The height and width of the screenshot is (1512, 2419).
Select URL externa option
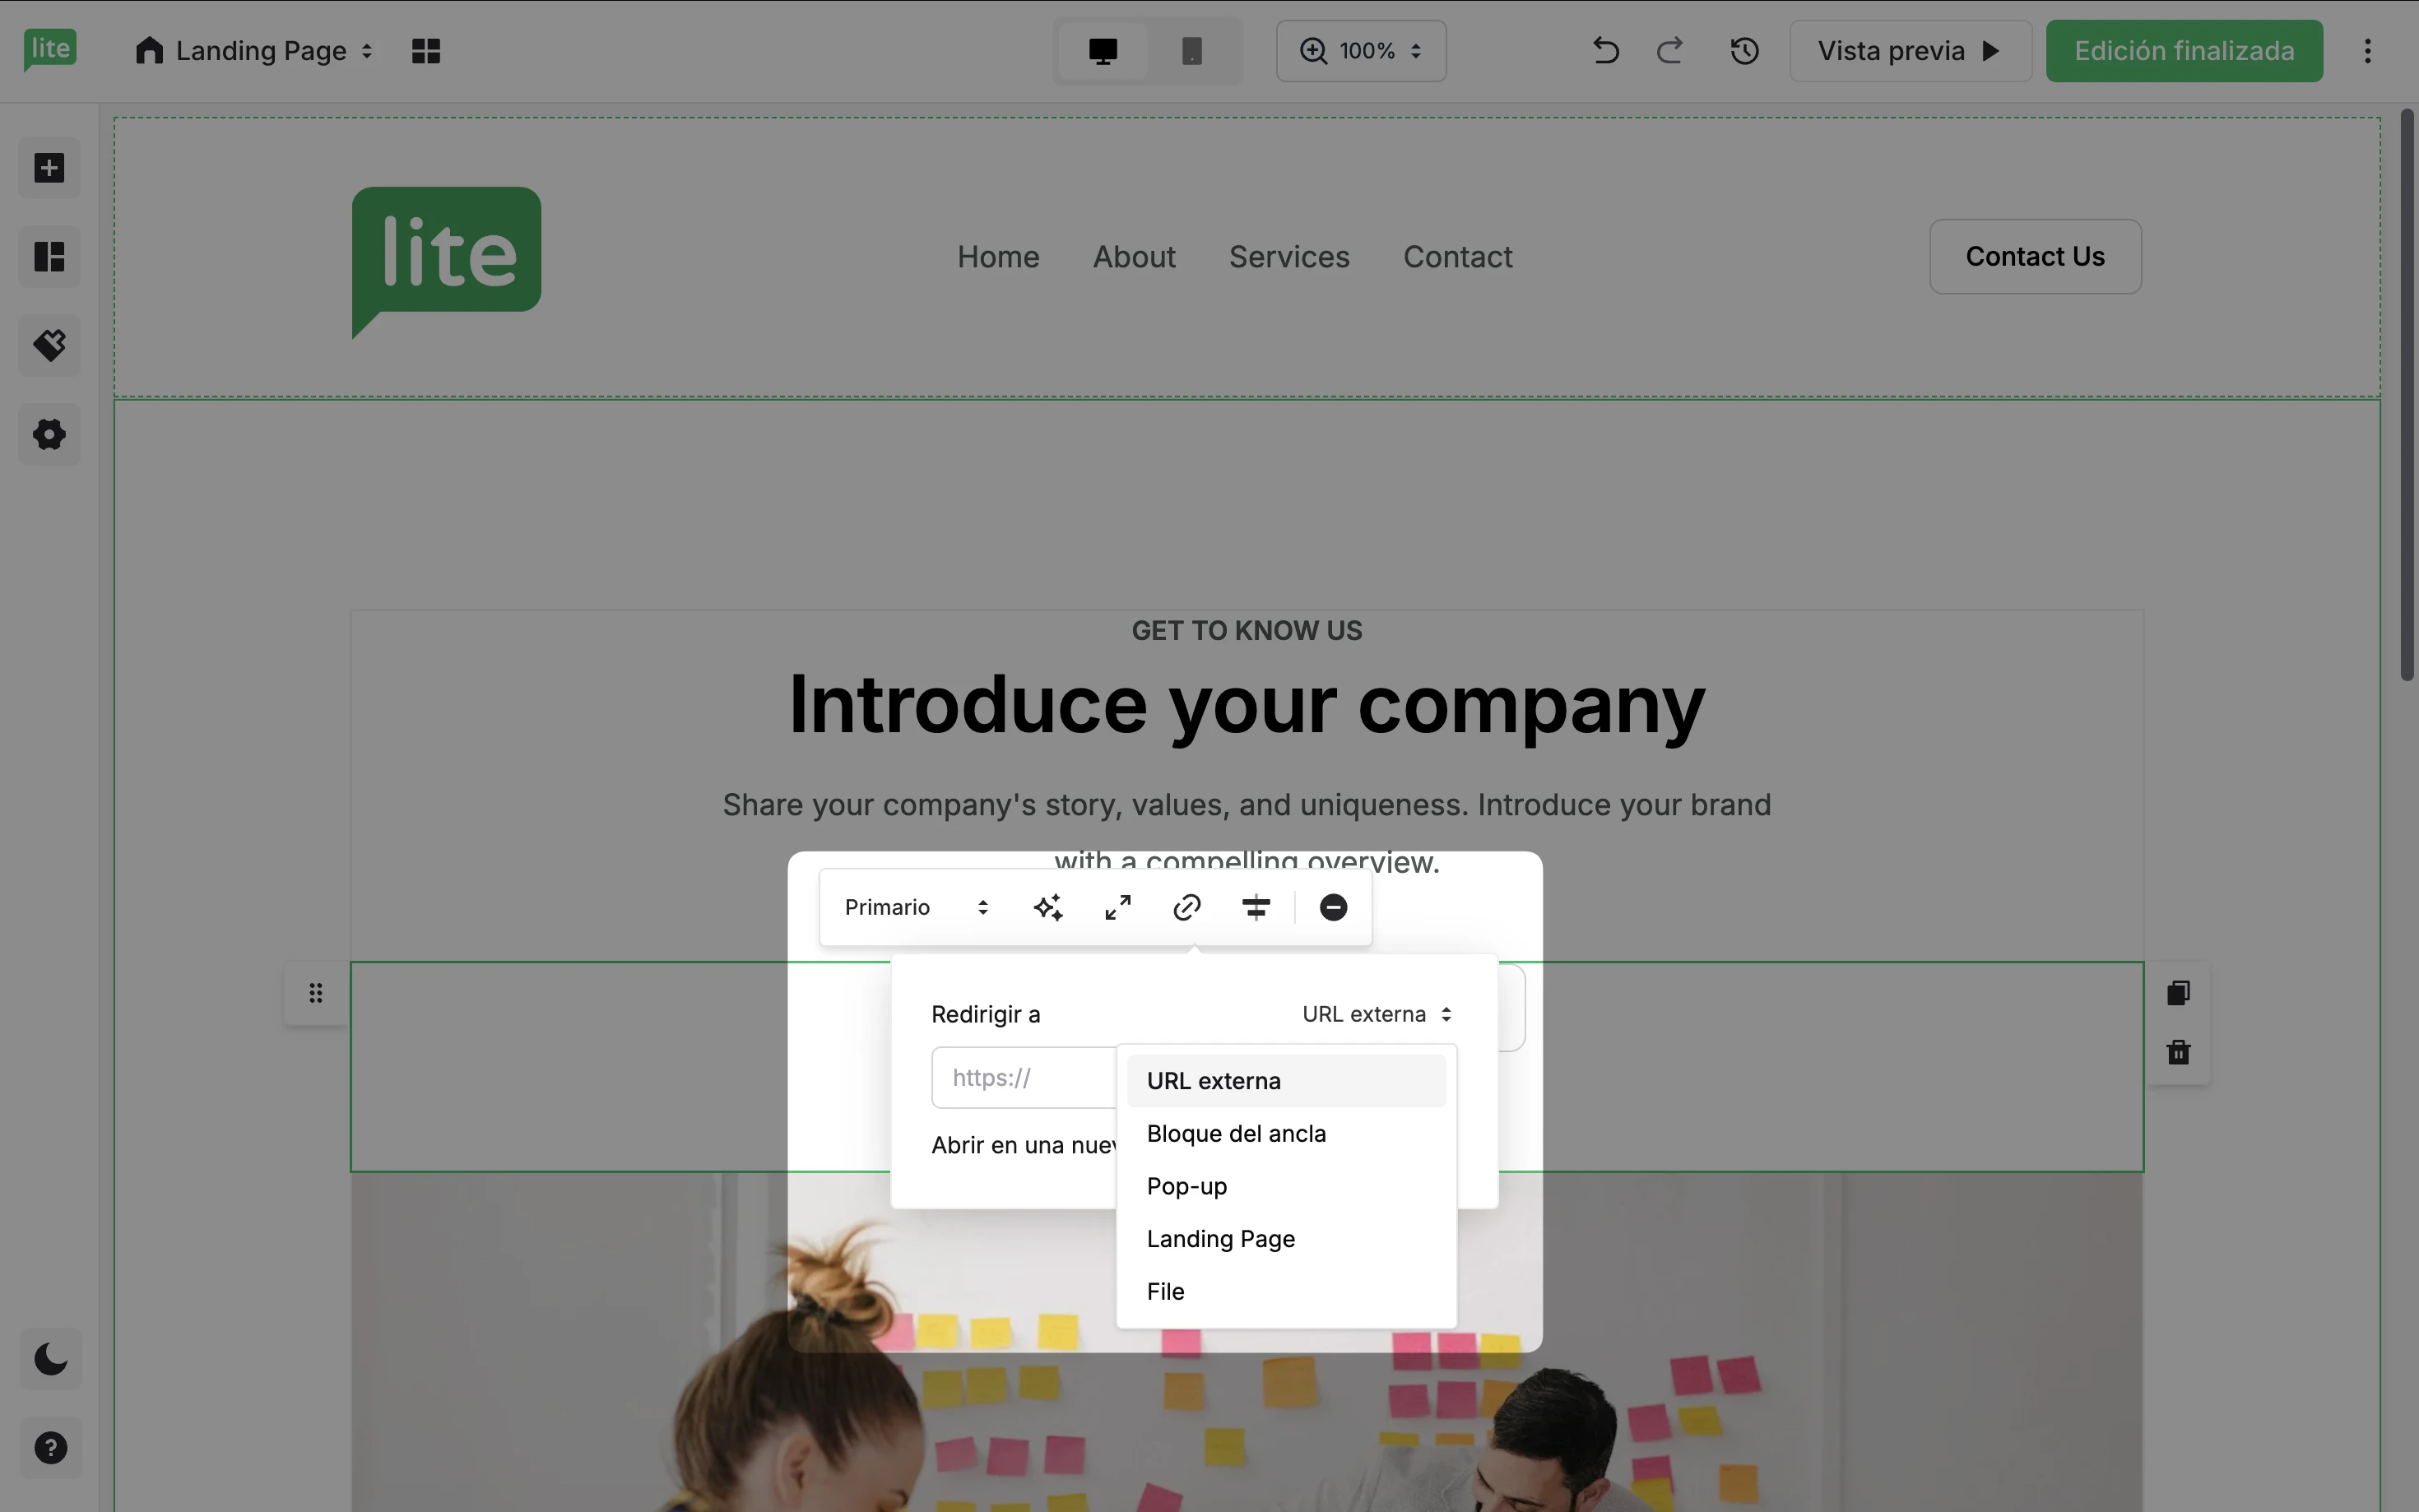click(1286, 1081)
